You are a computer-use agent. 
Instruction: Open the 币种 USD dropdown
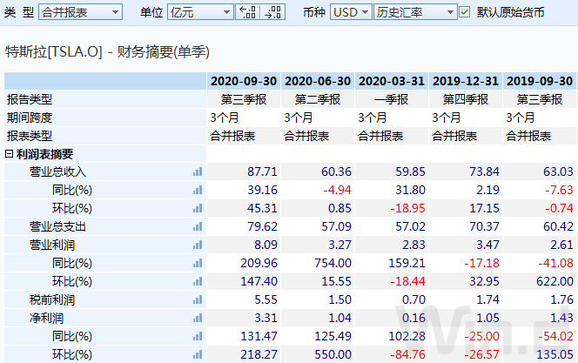[351, 12]
